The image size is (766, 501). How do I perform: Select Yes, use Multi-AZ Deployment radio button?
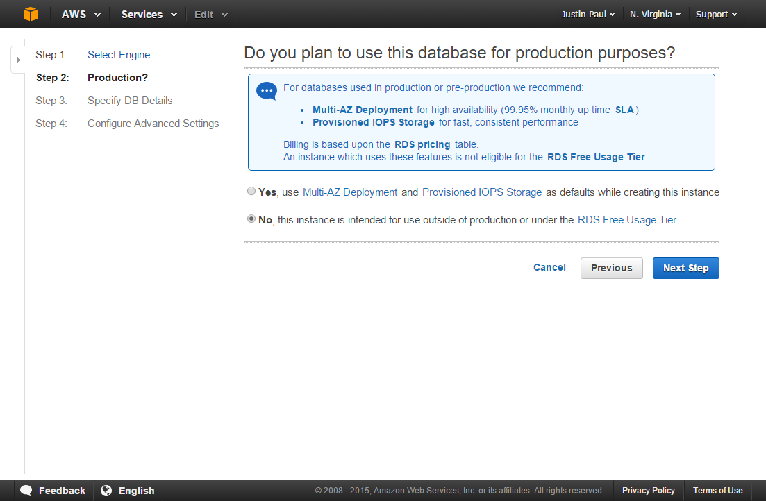[251, 191]
